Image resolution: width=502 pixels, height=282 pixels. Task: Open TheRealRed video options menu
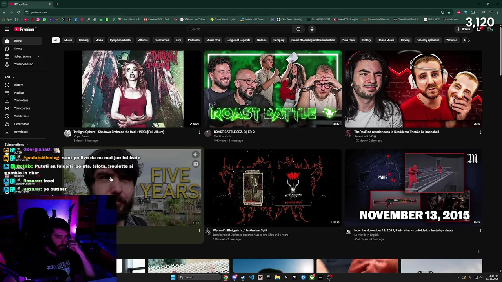(480, 132)
